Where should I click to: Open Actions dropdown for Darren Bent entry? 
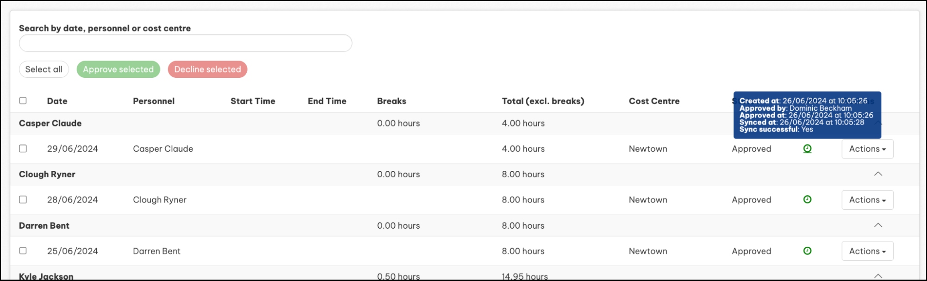pyautogui.click(x=867, y=251)
